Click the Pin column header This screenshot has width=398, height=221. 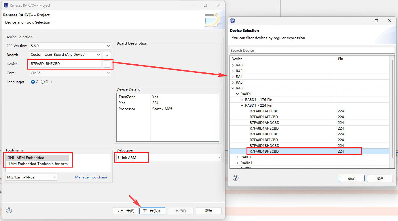pyautogui.click(x=363, y=59)
